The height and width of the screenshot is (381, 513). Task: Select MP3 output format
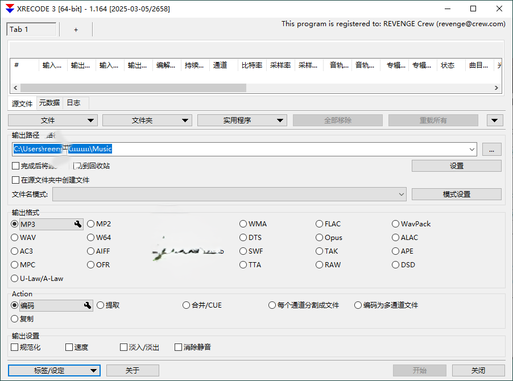(x=14, y=224)
